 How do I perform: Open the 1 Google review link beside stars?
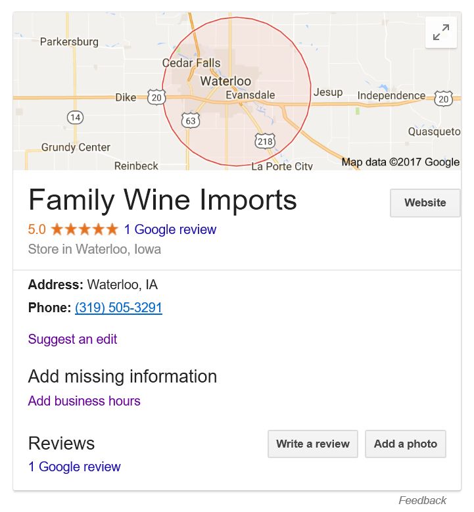(170, 229)
